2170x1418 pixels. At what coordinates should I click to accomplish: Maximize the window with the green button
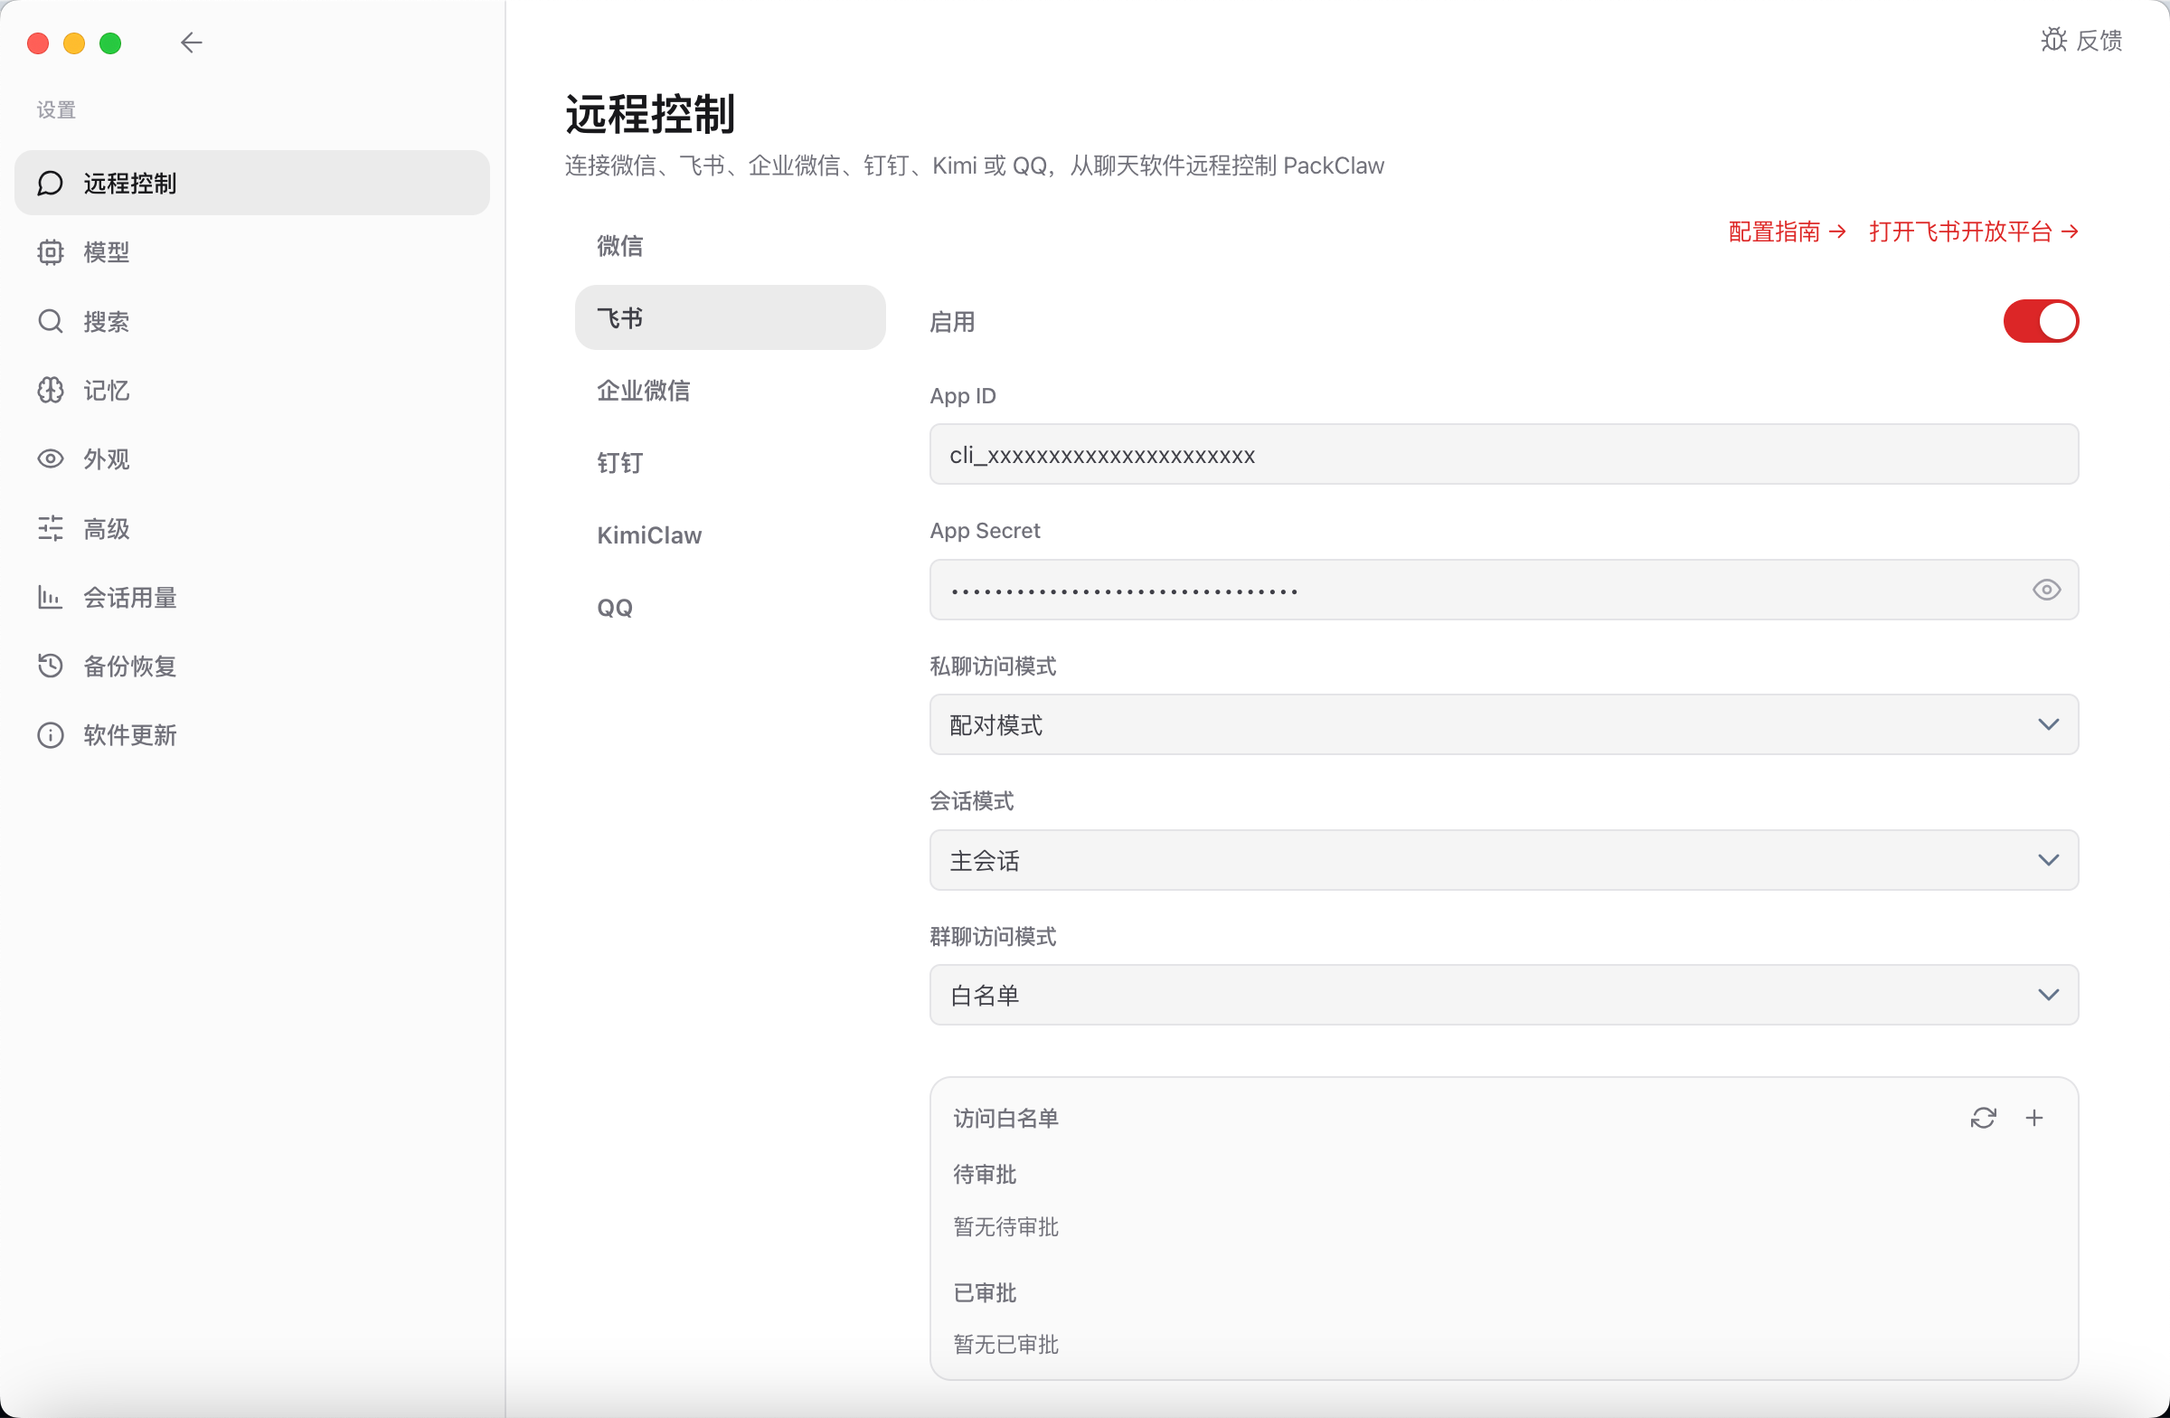110,43
